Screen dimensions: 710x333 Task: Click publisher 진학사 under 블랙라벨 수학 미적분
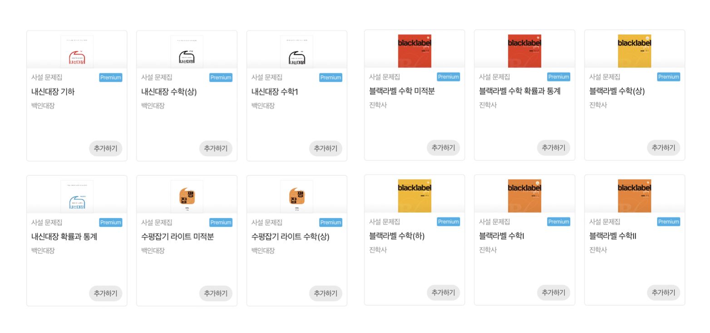(x=378, y=105)
